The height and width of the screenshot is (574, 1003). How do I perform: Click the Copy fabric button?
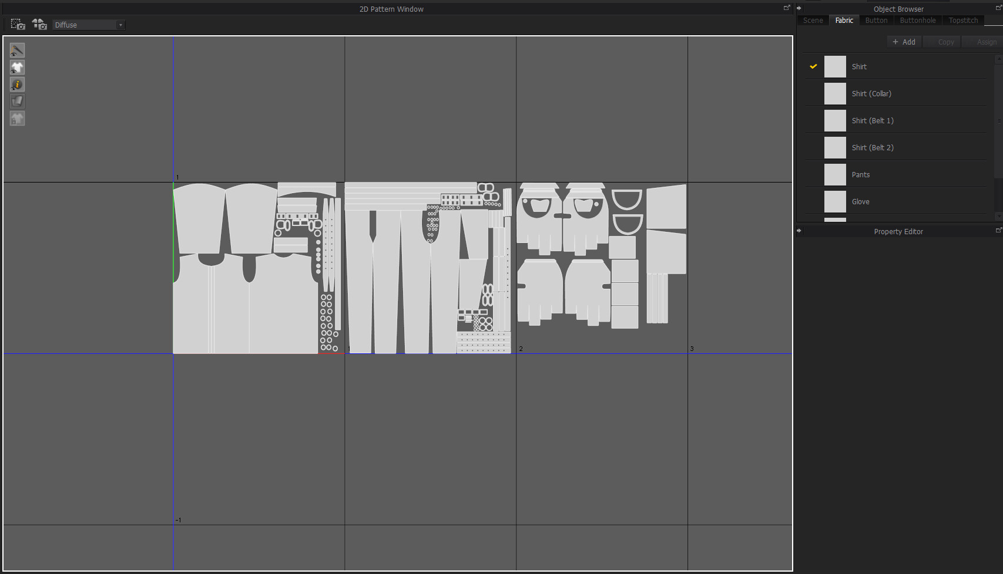(x=942, y=42)
